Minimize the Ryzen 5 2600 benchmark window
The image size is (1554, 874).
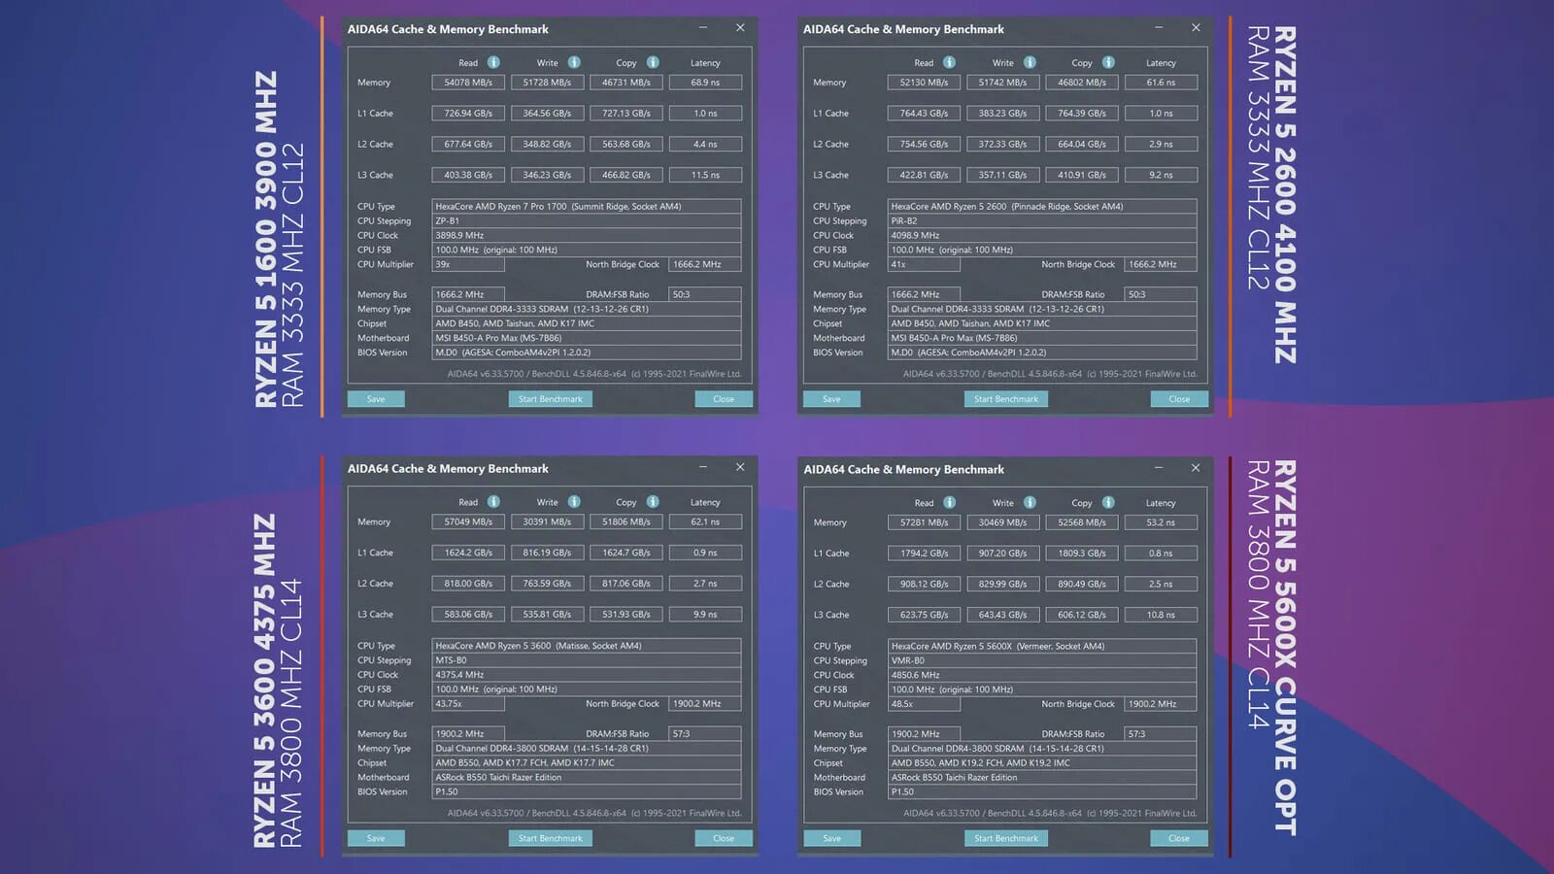(1159, 28)
